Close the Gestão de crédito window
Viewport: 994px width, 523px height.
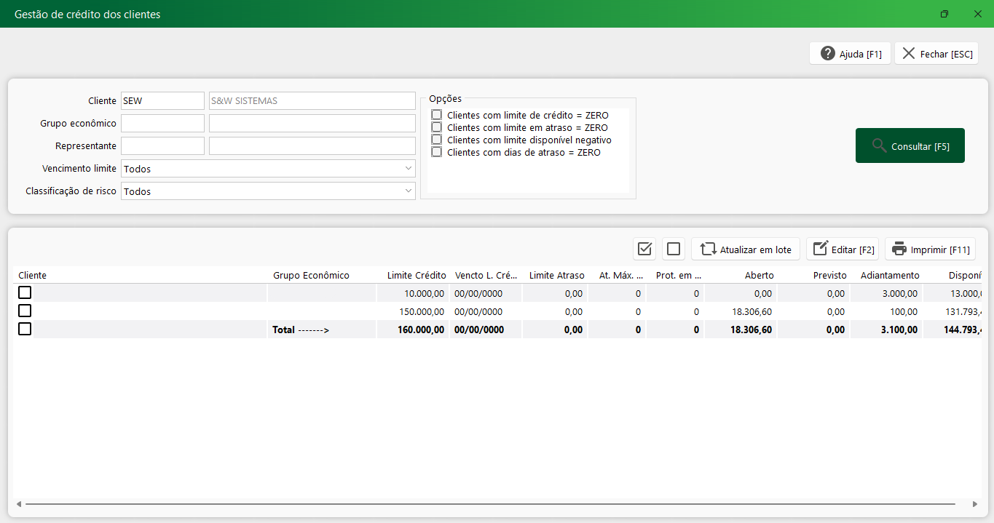click(x=978, y=14)
